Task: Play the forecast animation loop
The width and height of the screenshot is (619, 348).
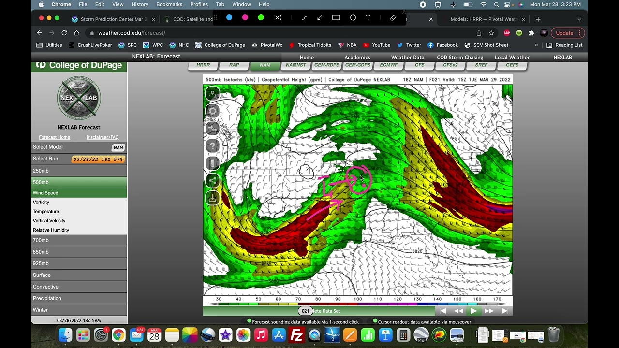Action: coord(473,311)
